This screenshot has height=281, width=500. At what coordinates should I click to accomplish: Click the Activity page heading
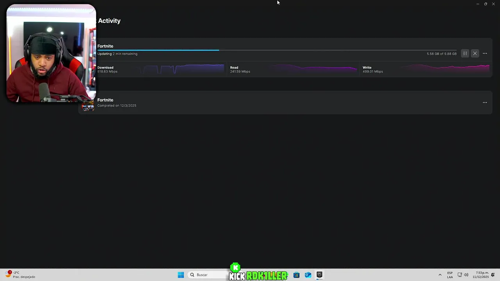click(109, 21)
